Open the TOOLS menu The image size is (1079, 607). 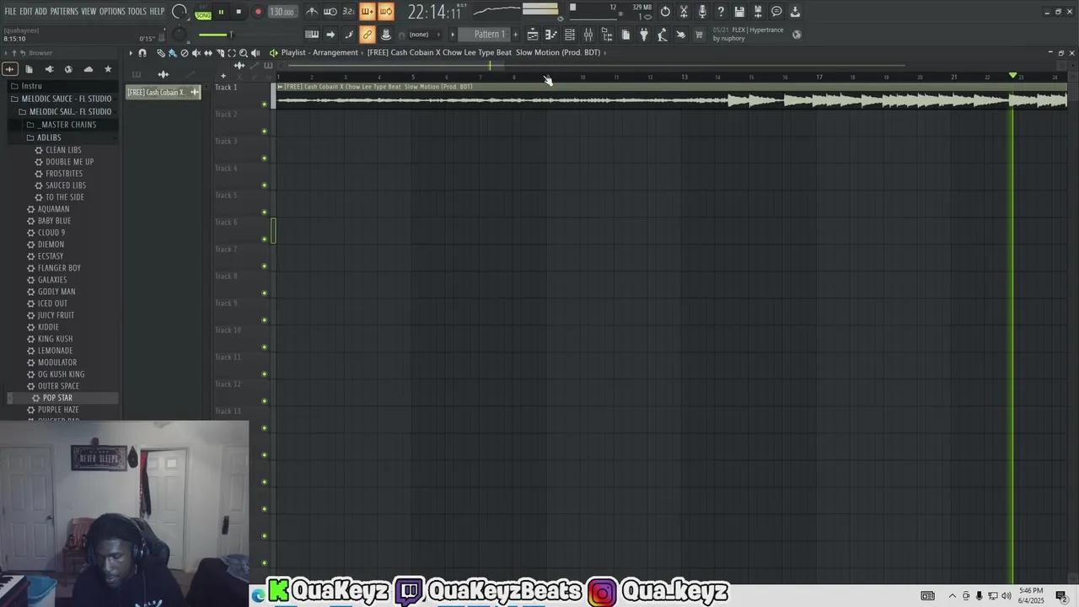pyautogui.click(x=137, y=12)
